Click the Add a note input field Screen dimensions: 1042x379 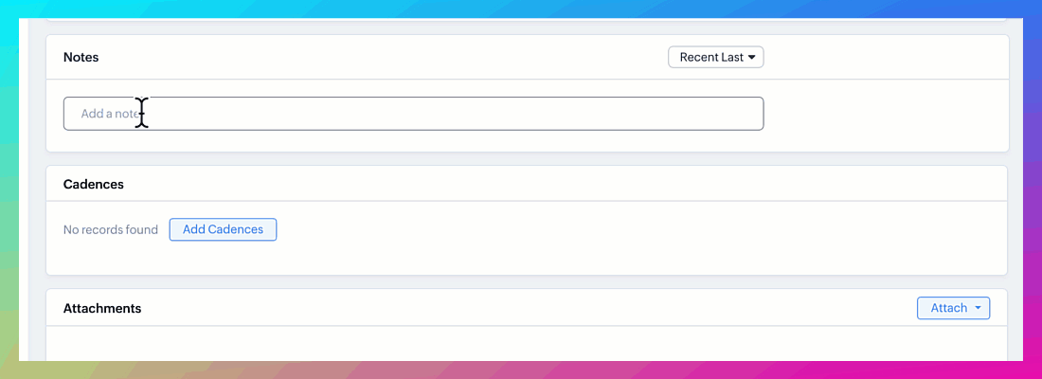click(x=413, y=114)
